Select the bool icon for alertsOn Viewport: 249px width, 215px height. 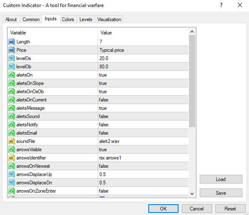[12, 75]
